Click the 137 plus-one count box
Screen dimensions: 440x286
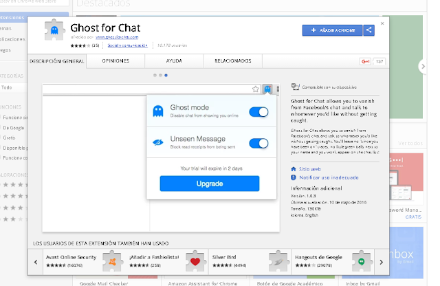tap(379, 61)
